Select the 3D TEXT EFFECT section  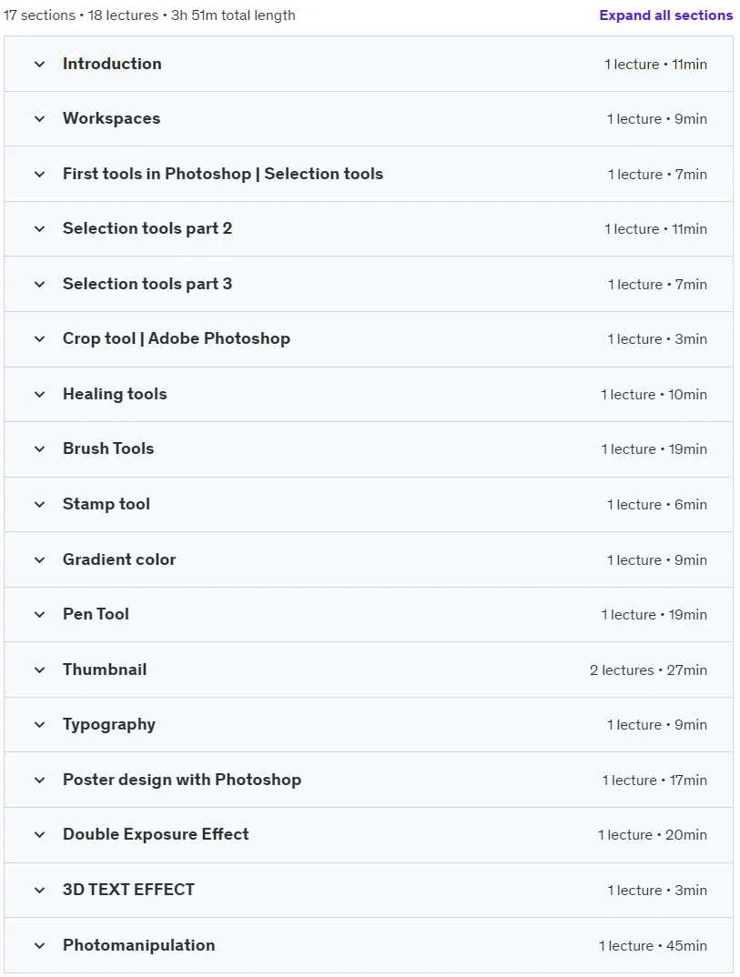pyautogui.click(x=128, y=890)
